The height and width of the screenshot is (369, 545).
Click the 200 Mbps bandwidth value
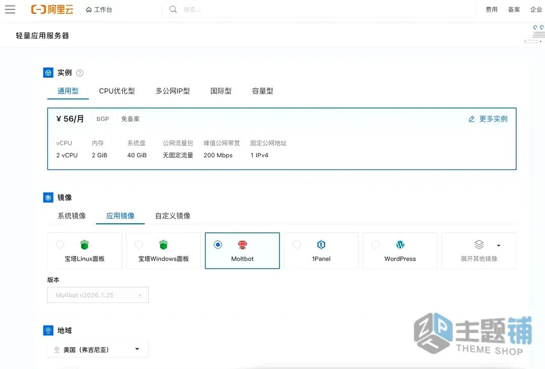pyautogui.click(x=218, y=156)
